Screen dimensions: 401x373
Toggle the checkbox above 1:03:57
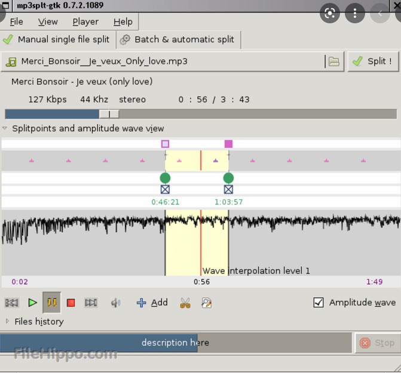(228, 189)
